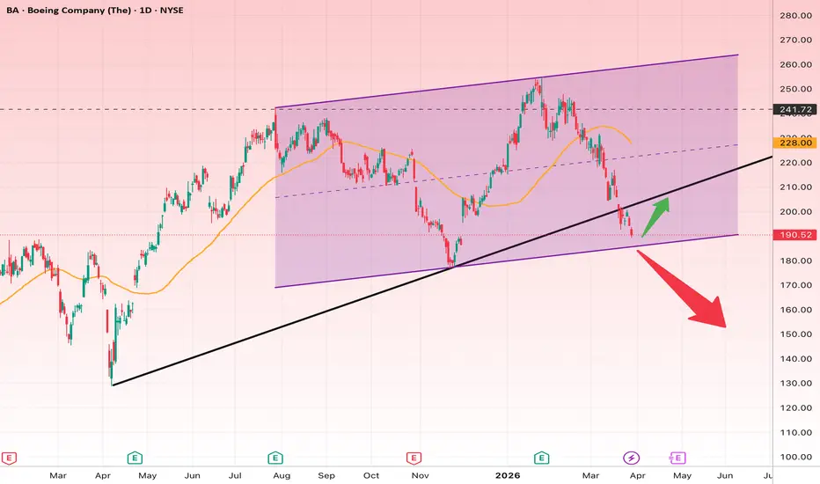Click the 150.00 price axis label
This screenshot has width=820, height=484.
(x=795, y=334)
